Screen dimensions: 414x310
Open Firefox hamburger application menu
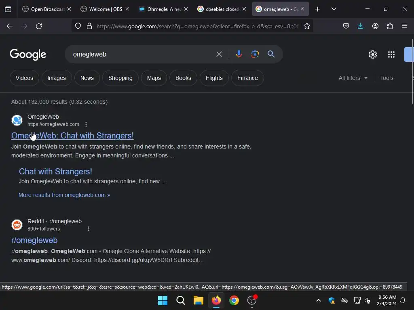coord(404,26)
